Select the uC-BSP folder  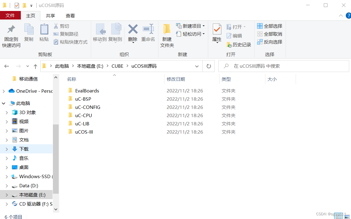[83, 99]
